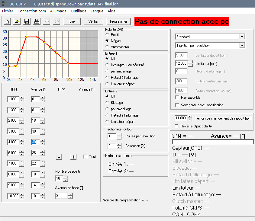This screenshot has height=221, width=255.
Task: Click the Limitateur 12 000 rpm spinner
Action: tap(190, 63)
